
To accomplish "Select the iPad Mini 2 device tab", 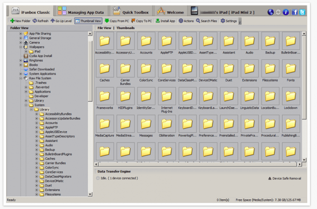I will click(223, 11).
